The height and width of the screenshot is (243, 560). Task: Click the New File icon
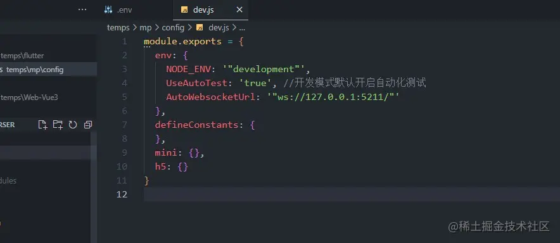click(42, 125)
